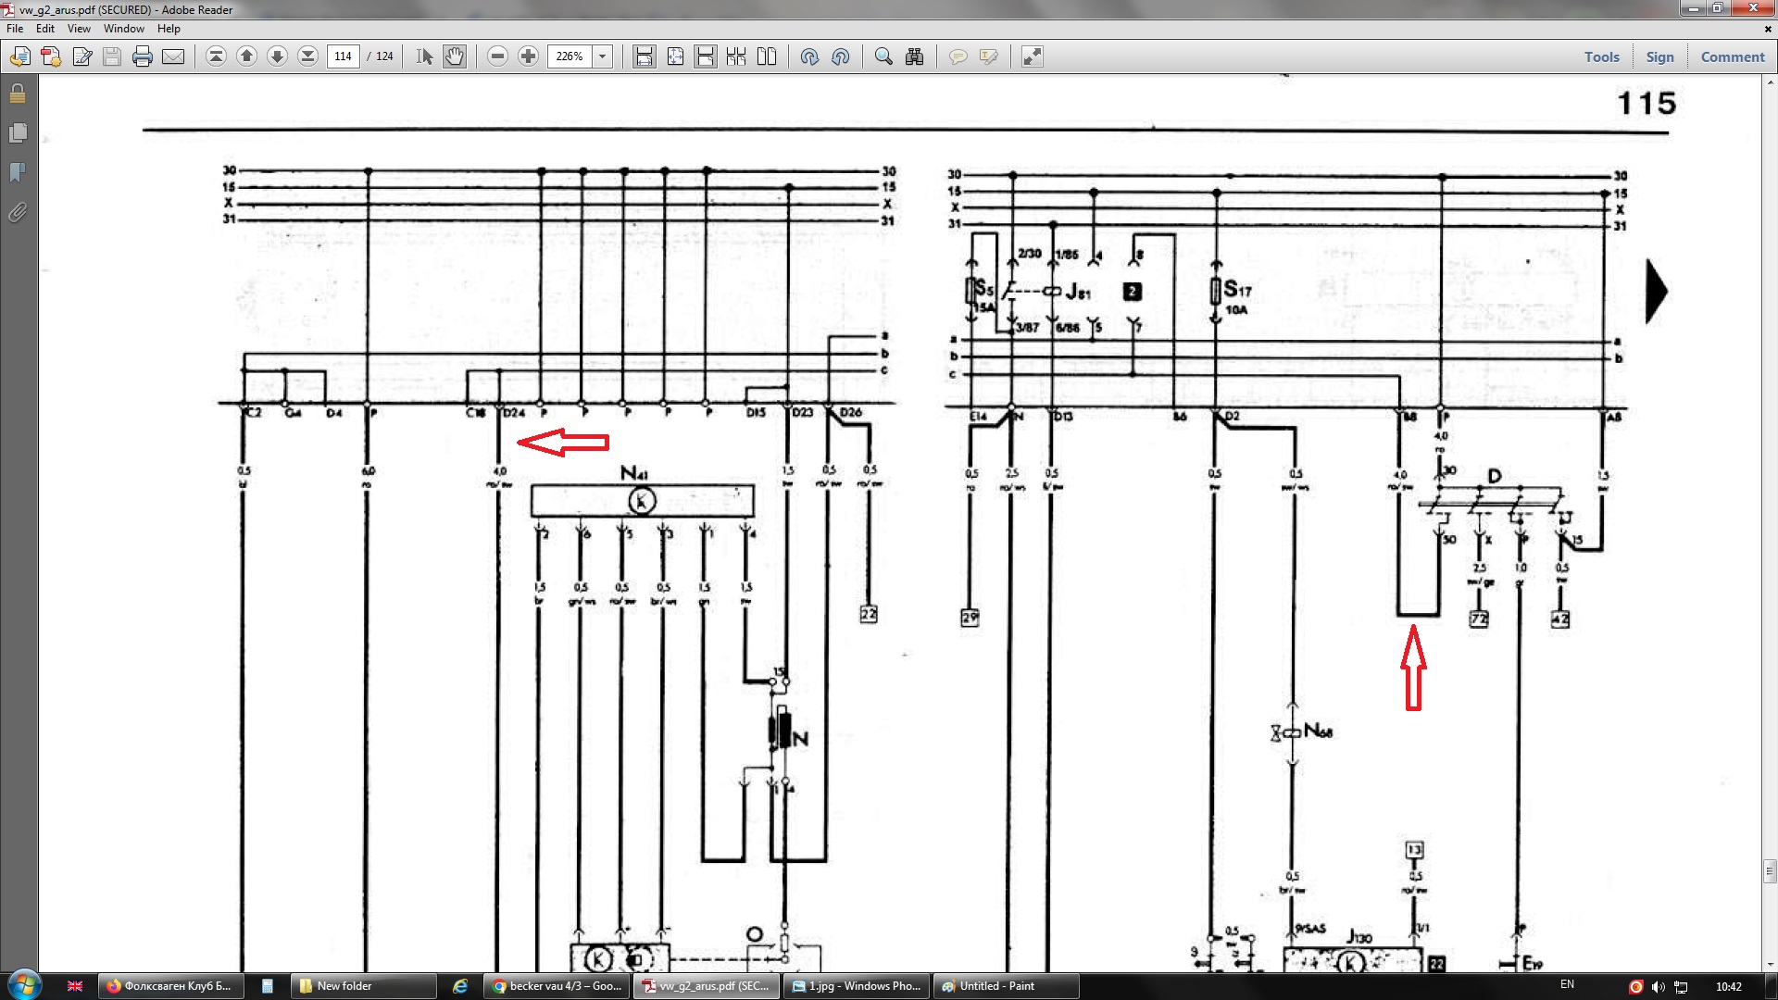Open the Window menu
Image resolution: width=1778 pixels, height=1000 pixels.
click(x=123, y=29)
